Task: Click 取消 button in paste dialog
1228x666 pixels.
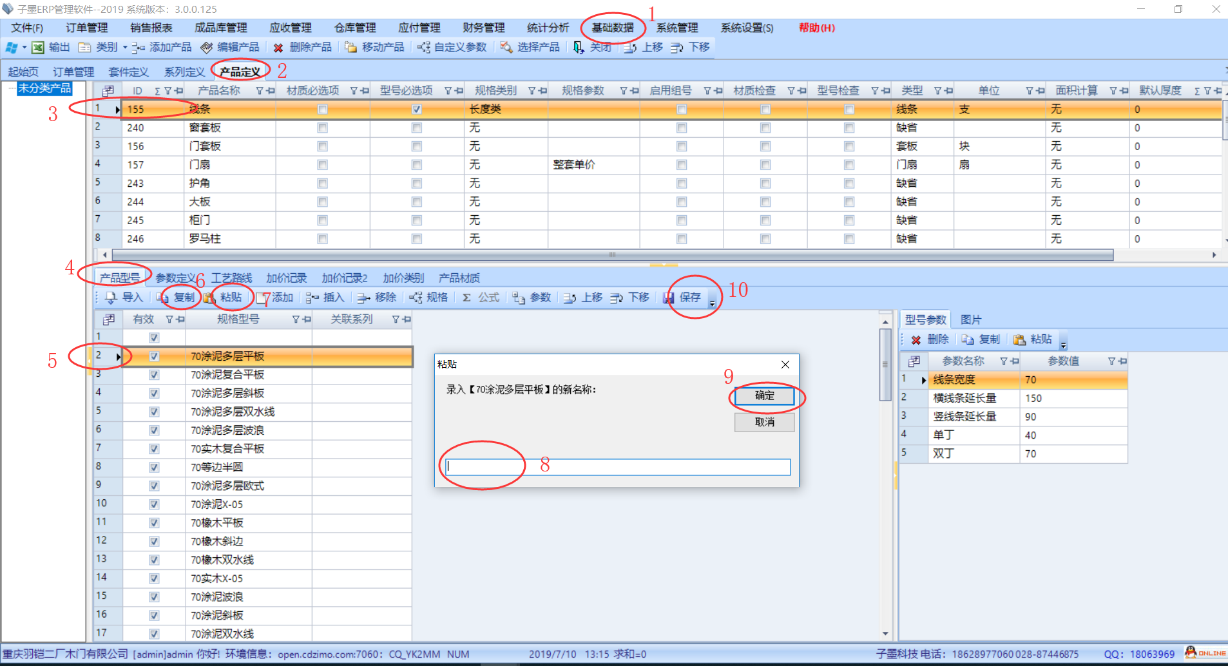Action: (764, 422)
